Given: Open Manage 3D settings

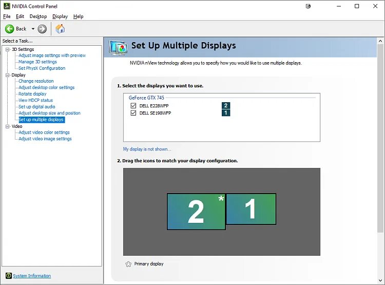Looking at the screenshot, I should coord(37,62).
